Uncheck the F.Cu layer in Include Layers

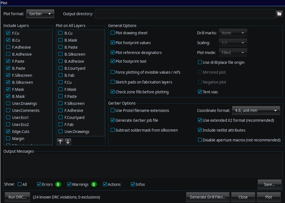[x=8, y=33]
